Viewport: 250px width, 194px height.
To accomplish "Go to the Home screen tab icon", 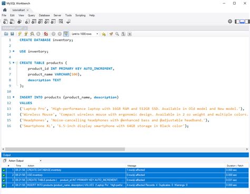I will [x=5, y=10].
